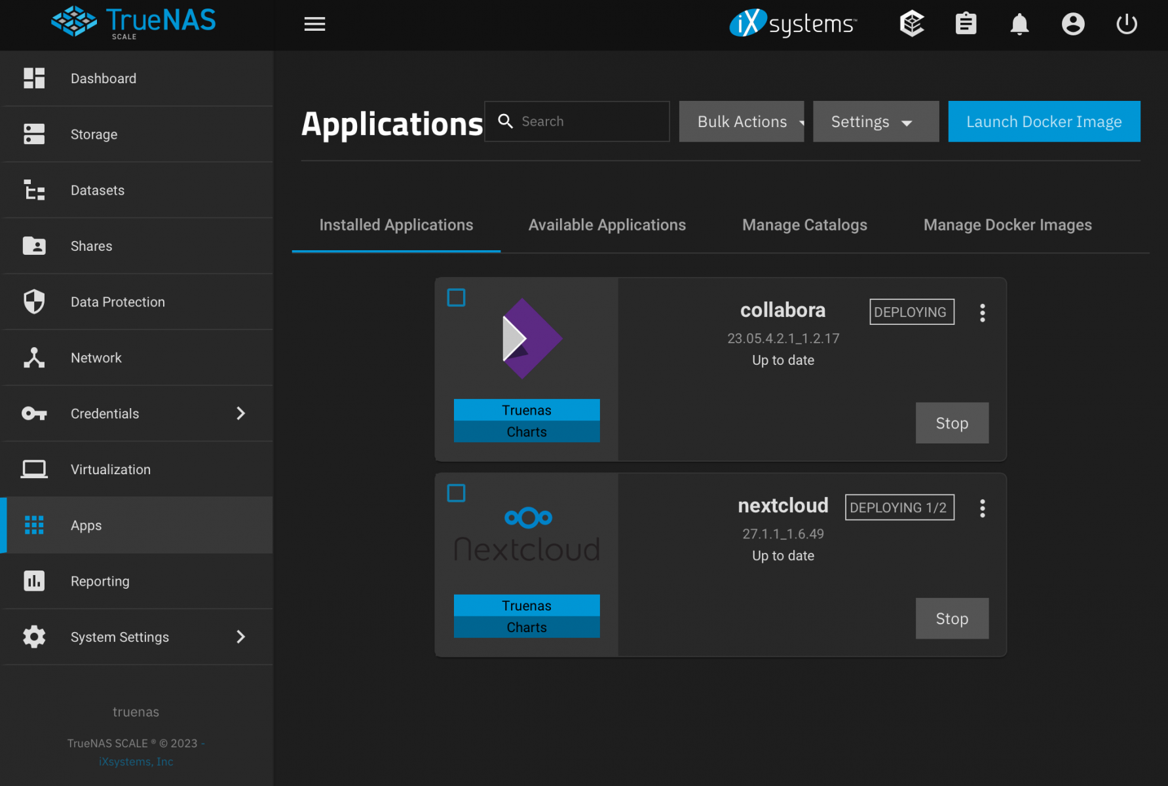The image size is (1168, 786).
Task: Open the alerts bell icon
Action: (x=1019, y=24)
